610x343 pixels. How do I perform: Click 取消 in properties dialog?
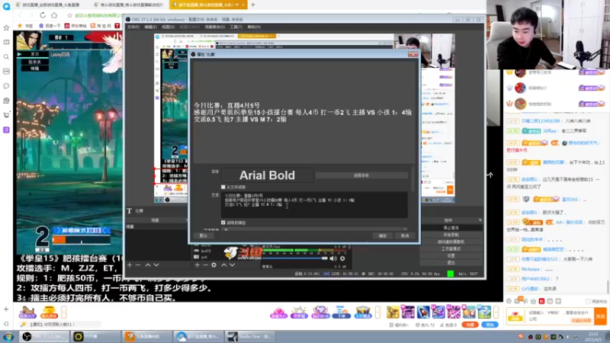pyautogui.click(x=405, y=236)
